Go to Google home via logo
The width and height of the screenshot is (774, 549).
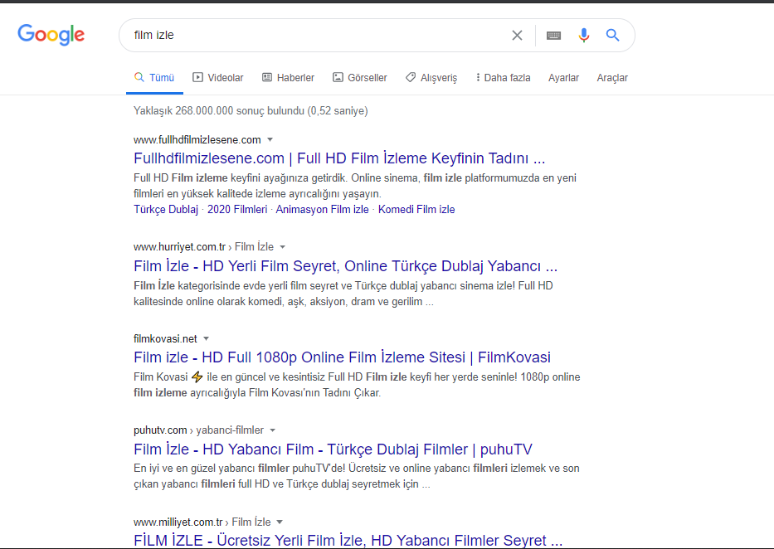[51, 35]
